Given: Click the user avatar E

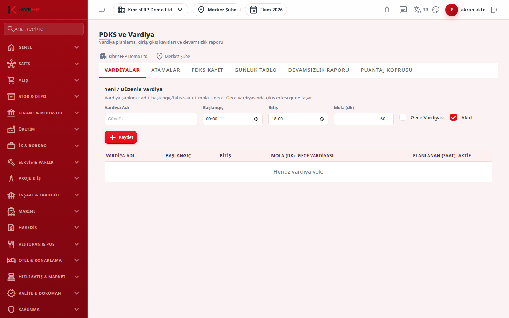Looking at the screenshot, I should (452, 10).
